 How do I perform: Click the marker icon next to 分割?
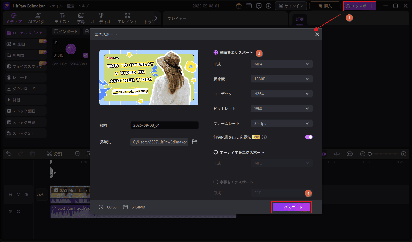pyautogui.click(x=77, y=154)
